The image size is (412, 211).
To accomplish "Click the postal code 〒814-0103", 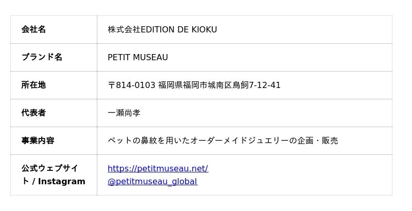I will point(131,85).
